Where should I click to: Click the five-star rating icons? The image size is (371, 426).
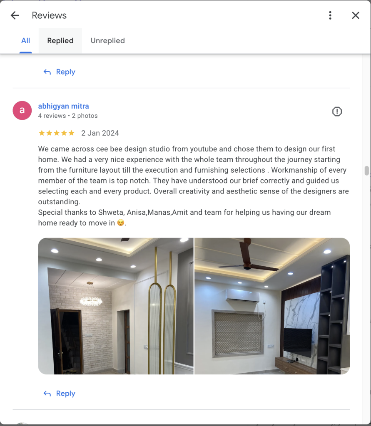coord(57,133)
